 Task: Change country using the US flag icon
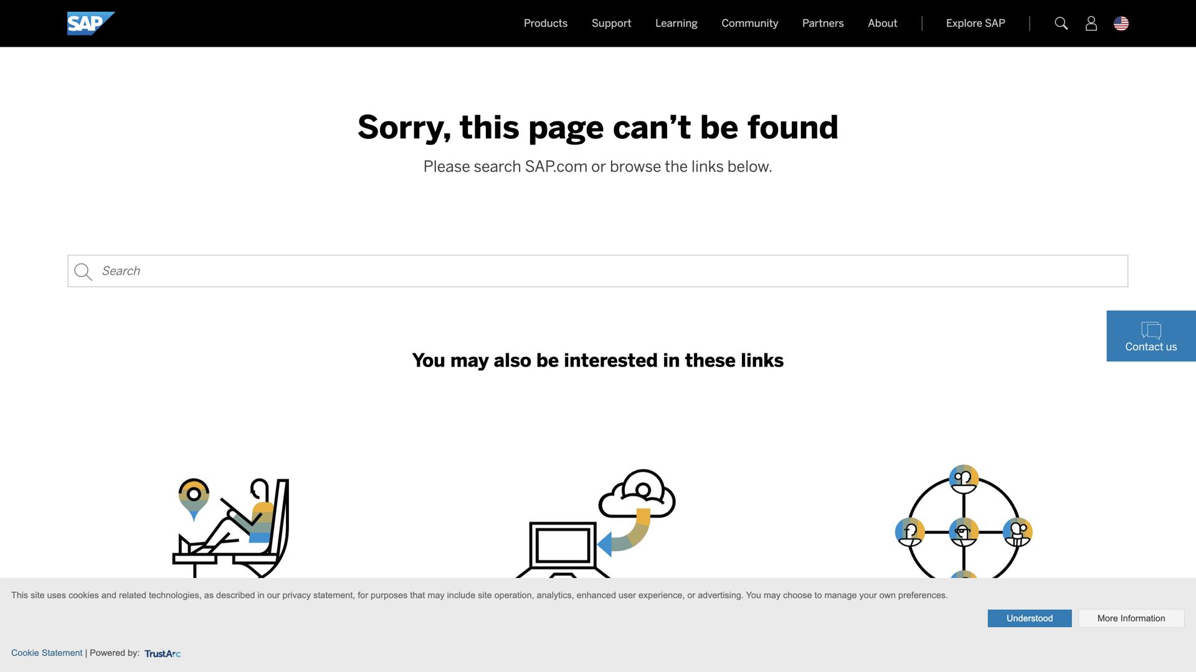(1121, 24)
